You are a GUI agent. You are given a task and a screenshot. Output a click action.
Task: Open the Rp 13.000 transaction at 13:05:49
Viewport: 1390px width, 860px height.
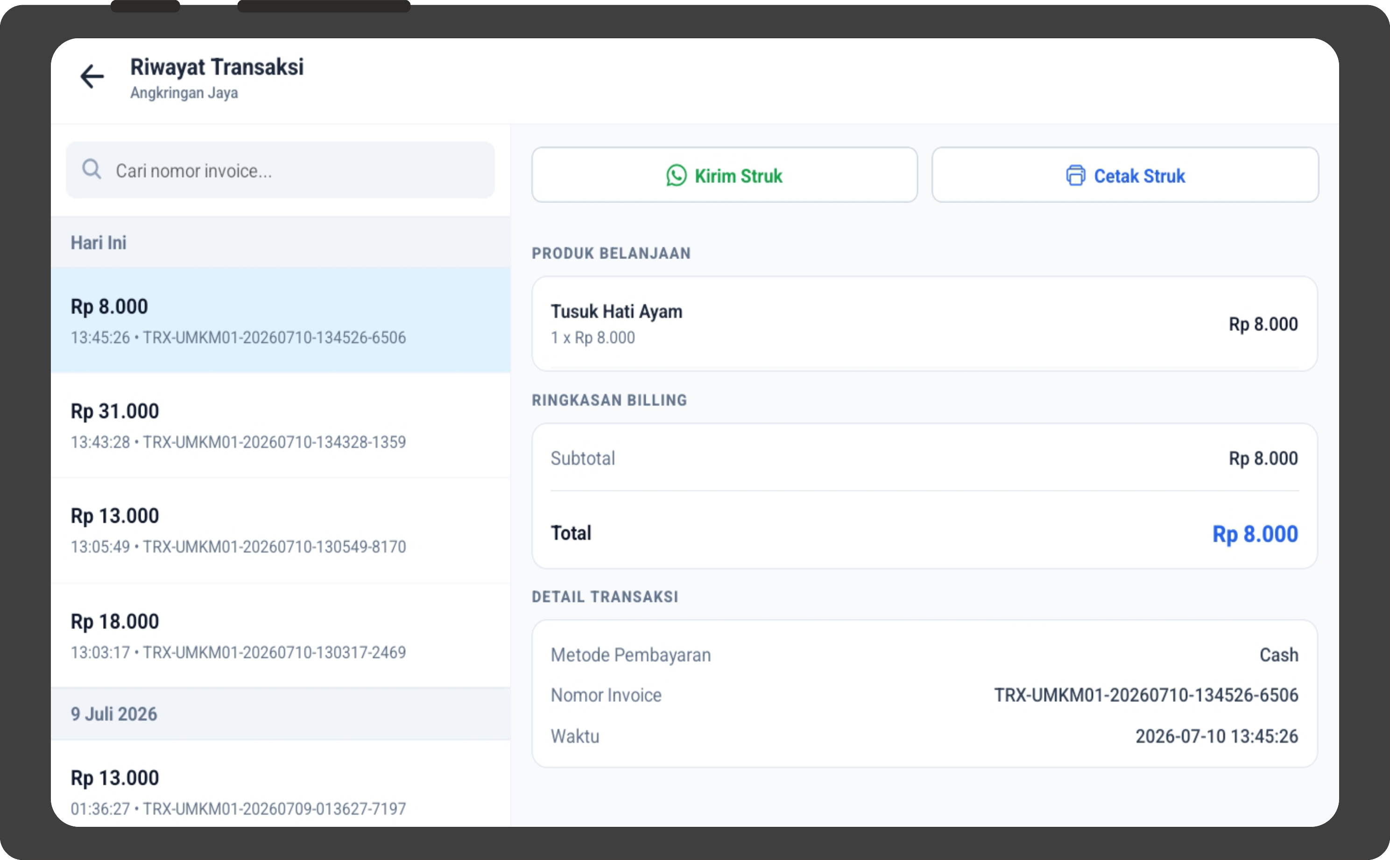click(281, 531)
